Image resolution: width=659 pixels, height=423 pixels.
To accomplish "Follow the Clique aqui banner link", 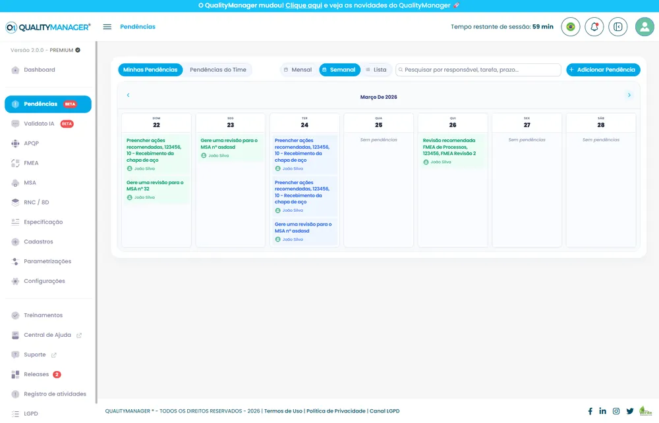I will tap(304, 5).
